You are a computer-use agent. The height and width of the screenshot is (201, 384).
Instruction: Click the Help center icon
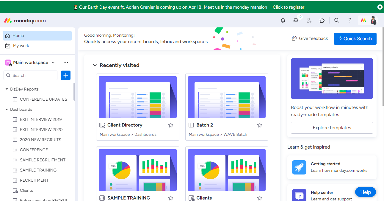click(x=299, y=195)
